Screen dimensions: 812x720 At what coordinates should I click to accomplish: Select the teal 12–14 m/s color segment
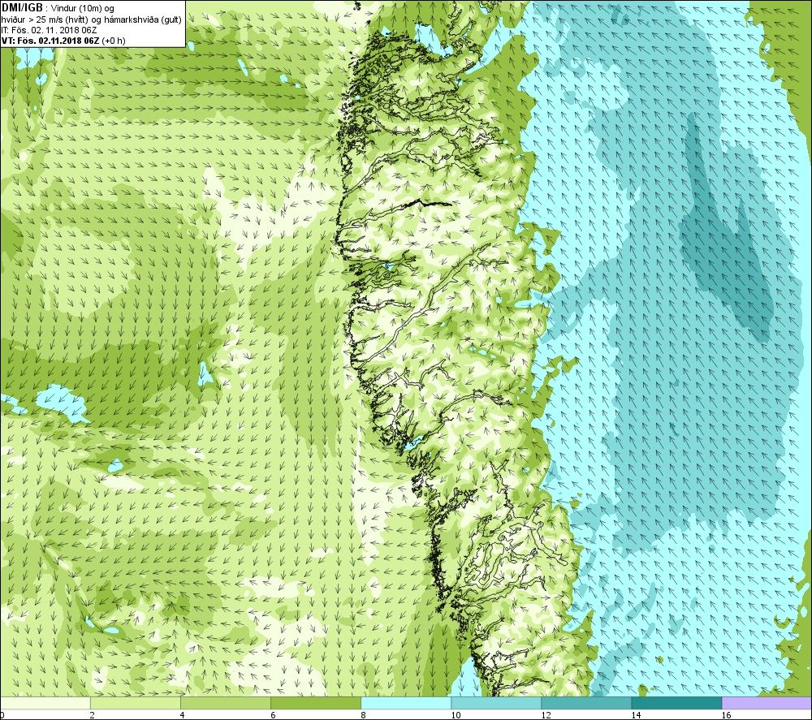586,703
